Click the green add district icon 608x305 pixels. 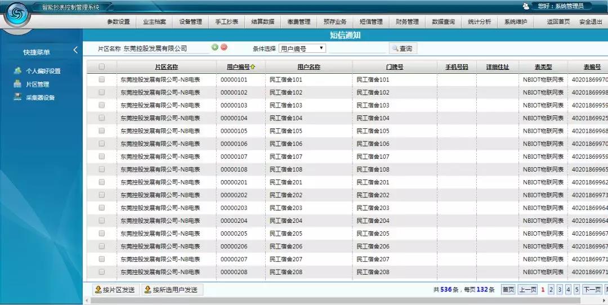click(215, 47)
